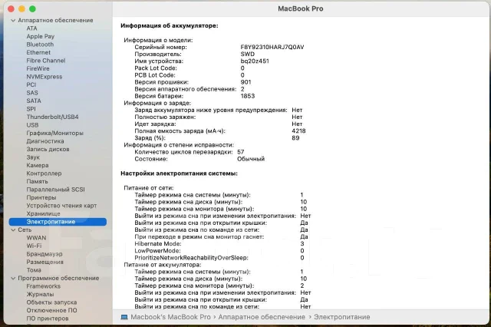The height and width of the screenshot is (327, 491).
Task: Open Хранилище in the sidebar
Action: [x=43, y=214]
